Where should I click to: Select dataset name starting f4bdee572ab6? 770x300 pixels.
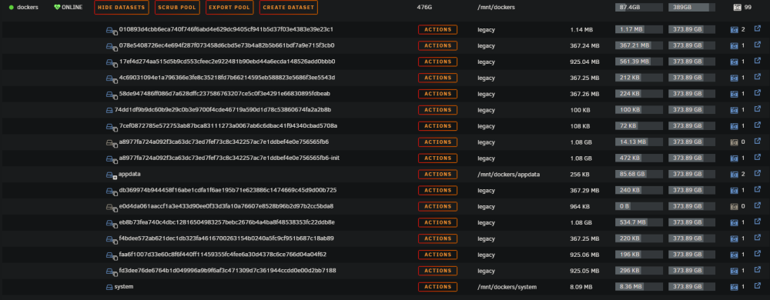coord(226,238)
